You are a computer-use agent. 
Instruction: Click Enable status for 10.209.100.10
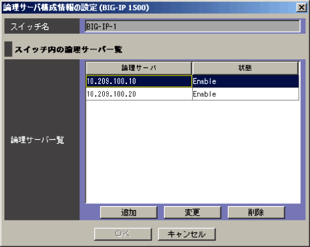246,81
